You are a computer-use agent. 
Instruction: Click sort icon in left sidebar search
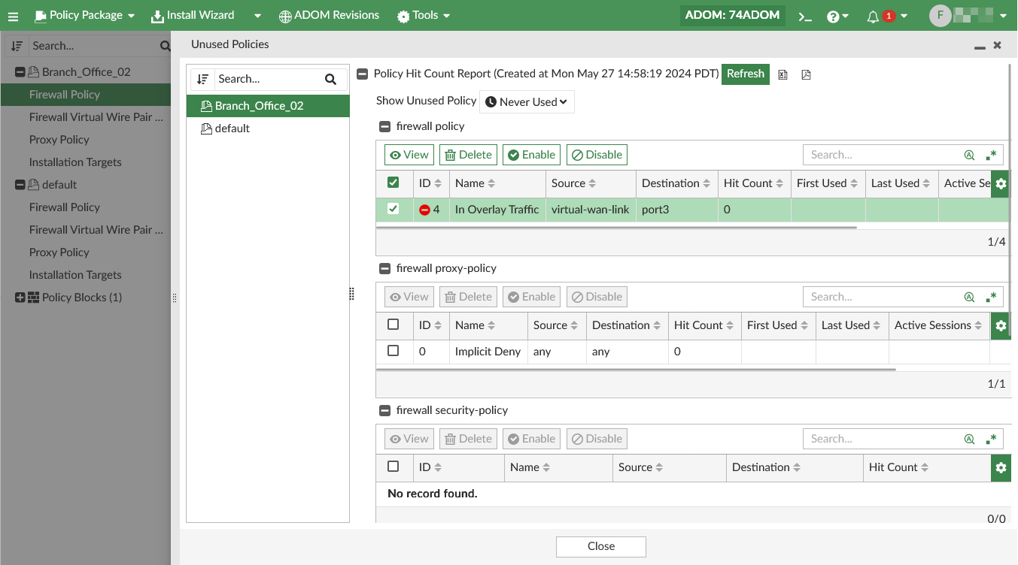coord(17,46)
